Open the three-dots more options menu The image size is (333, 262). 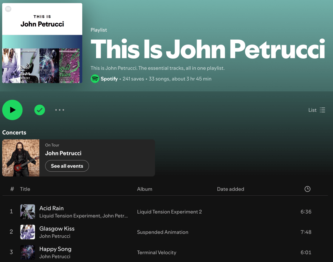pyautogui.click(x=60, y=110)
